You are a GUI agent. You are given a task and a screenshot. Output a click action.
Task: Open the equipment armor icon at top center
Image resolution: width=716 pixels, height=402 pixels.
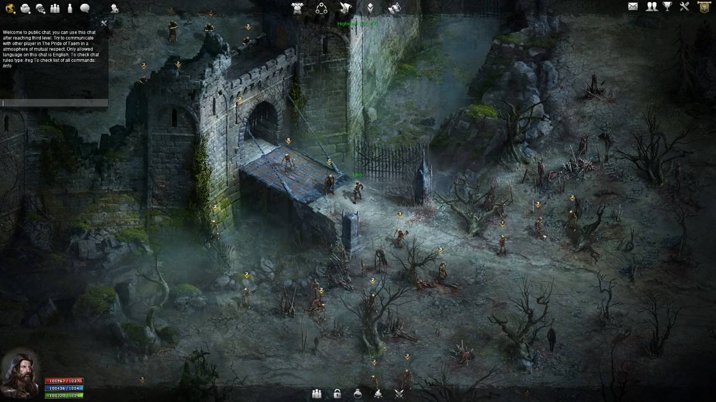tap(298, 7)
